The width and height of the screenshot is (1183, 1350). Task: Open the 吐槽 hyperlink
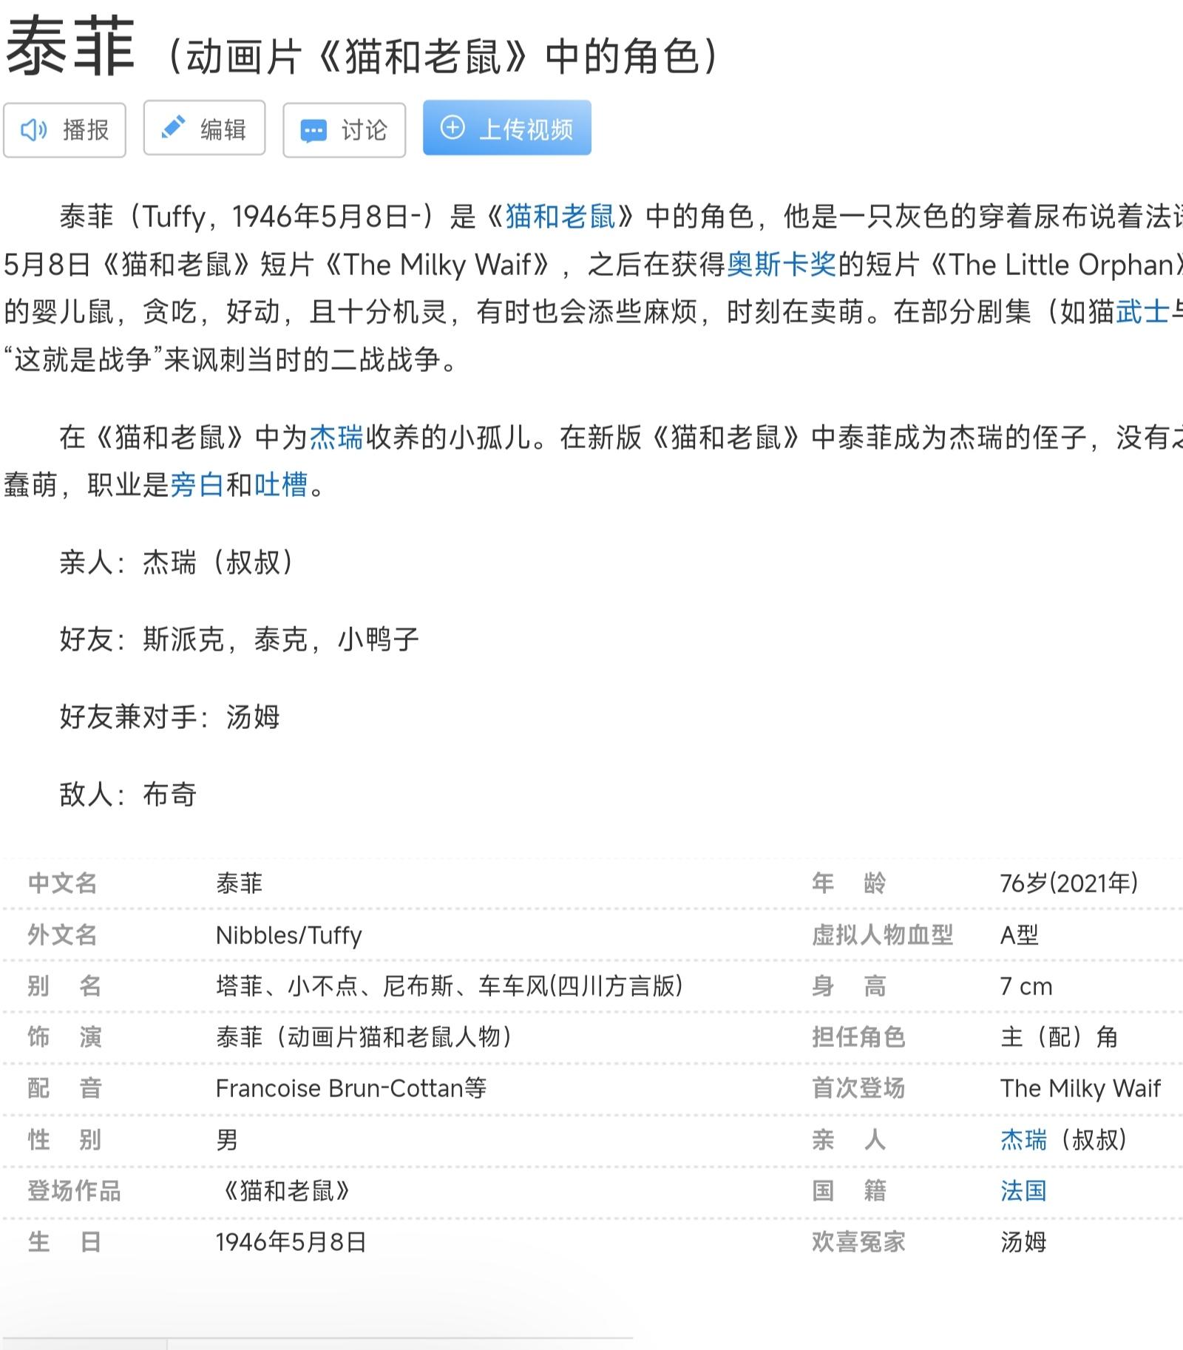point(281,484)
